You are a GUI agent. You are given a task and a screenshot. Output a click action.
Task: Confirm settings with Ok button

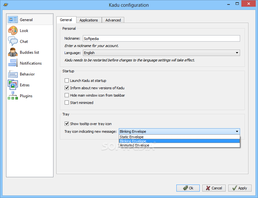[x=188, y=188]
